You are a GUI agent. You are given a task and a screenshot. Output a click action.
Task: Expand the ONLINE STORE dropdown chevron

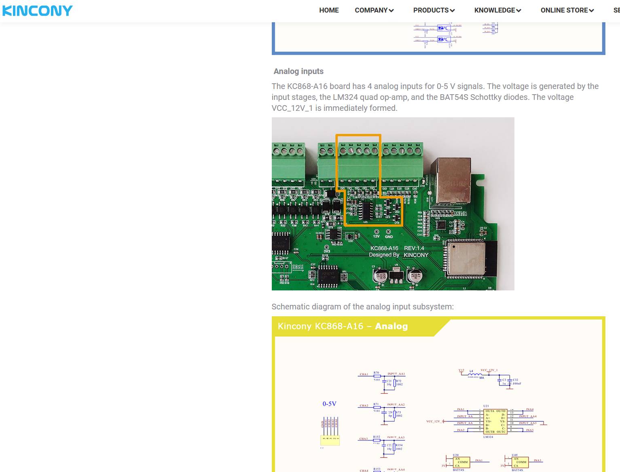coord(591,11)
